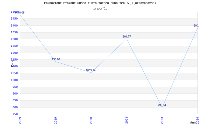Click the 1450 y-axis tick

pyautogui.click(x=14, y=19)
